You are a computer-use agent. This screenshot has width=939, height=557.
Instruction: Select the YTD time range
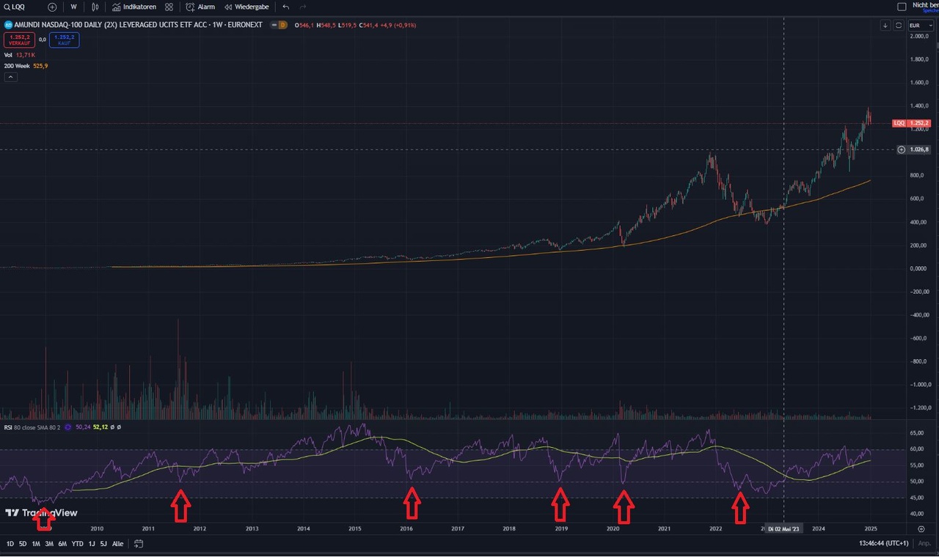pos(77,544)
